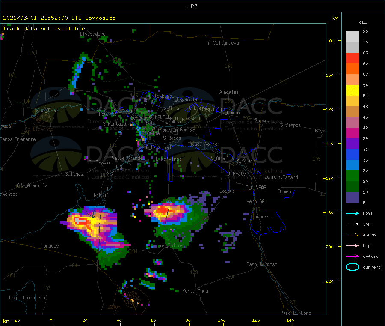The width and height of the screenshot is (385, 326).
Task: Click the Nihuil map label
Action: (101, 195)
